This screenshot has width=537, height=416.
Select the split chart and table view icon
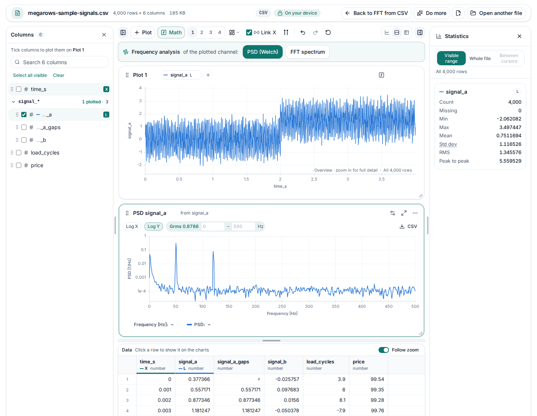[x=397, y=32]
